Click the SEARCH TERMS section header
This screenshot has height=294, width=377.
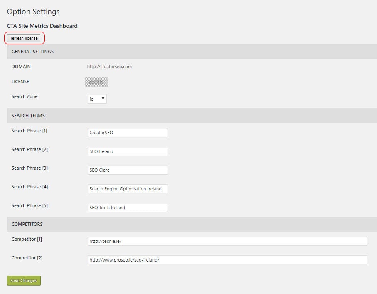click(x=27, y=116)
